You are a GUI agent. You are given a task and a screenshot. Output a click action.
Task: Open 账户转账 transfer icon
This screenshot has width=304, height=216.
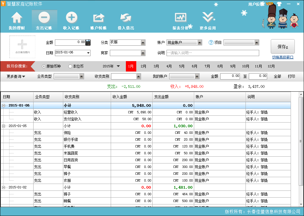coord(98,18)
